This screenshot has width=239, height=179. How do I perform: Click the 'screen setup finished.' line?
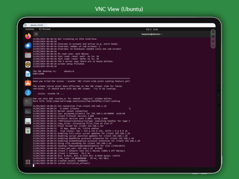[59, 64]
